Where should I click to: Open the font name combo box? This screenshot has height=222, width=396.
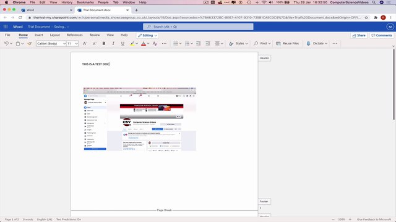(51, 44)
